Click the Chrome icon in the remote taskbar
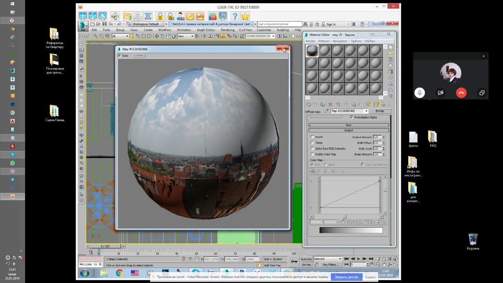 pos(119,273)
